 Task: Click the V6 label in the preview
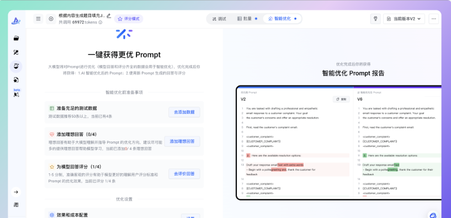click(360, 99)
